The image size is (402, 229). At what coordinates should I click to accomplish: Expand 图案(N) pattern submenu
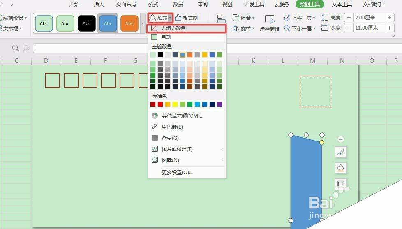(x=186, y=160)
